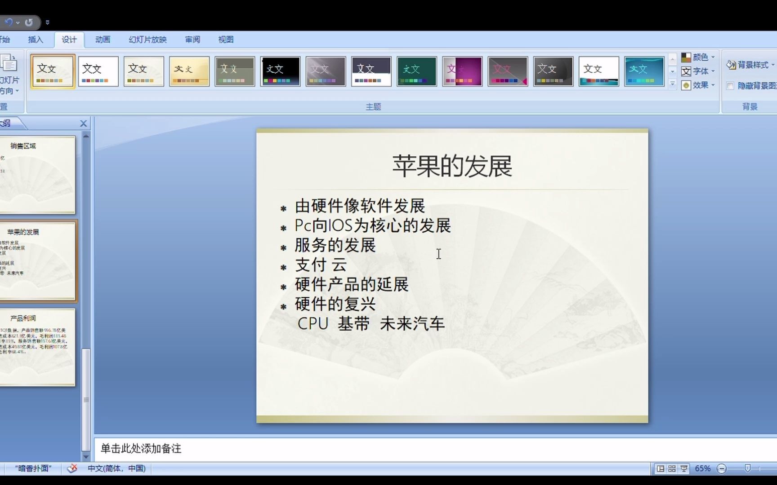Open the 颜色 theme colors dropdown
The height and width of the screenshot is (485, 777).
698,57
